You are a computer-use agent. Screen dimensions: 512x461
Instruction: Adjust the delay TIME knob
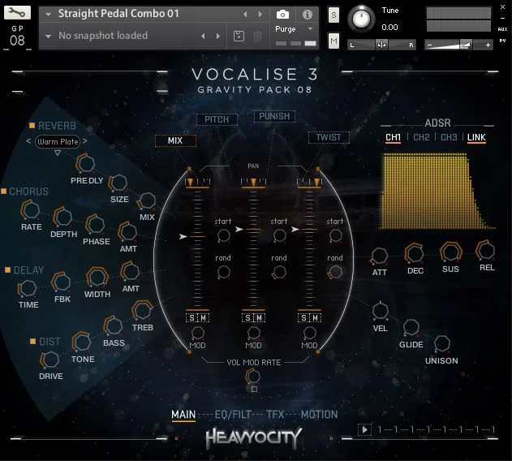coord(28,288)
